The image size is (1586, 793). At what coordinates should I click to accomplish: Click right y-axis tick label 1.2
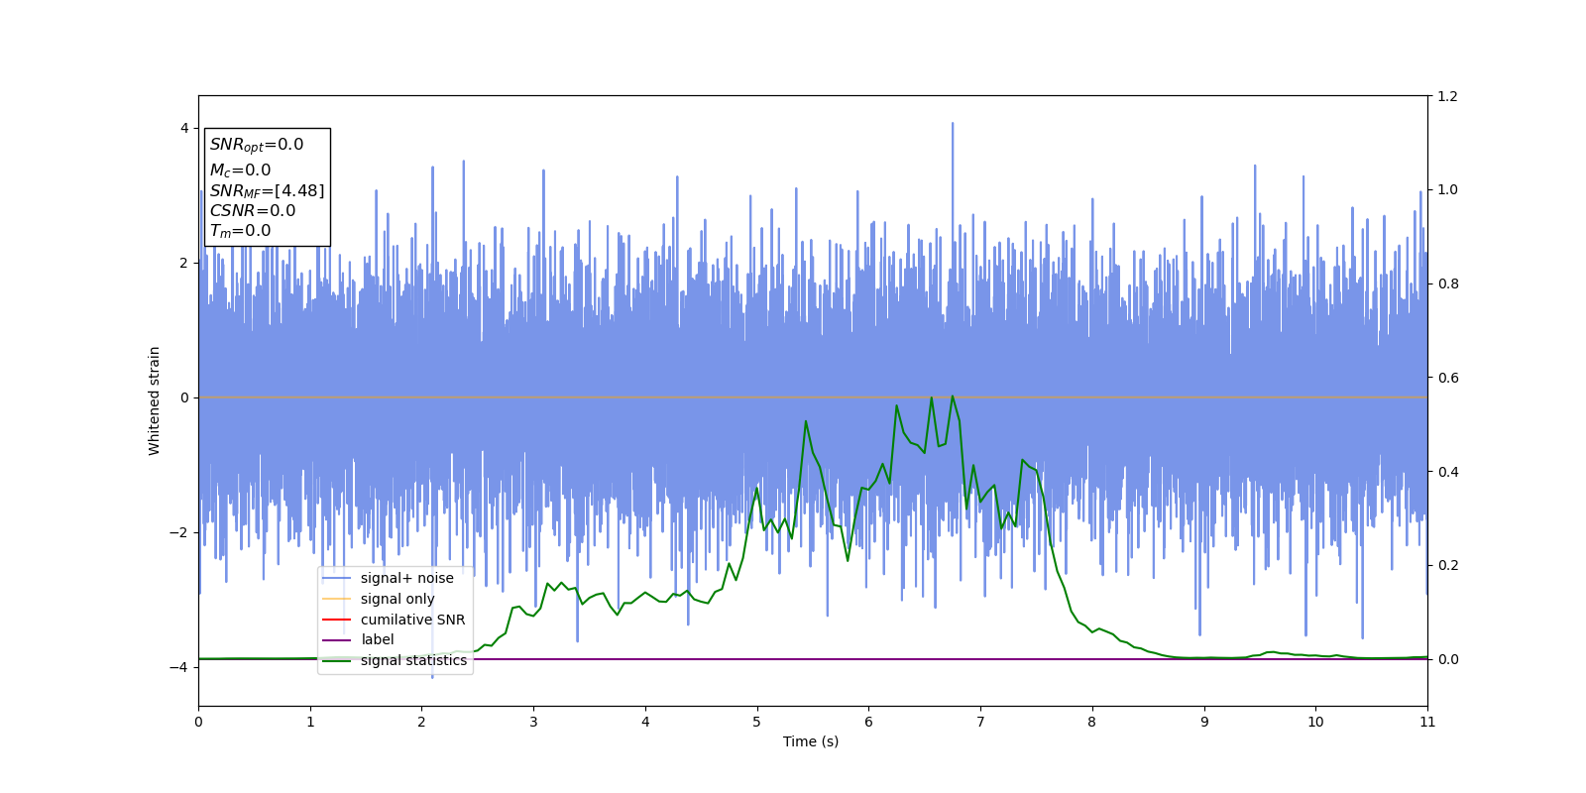point(1447,96)
